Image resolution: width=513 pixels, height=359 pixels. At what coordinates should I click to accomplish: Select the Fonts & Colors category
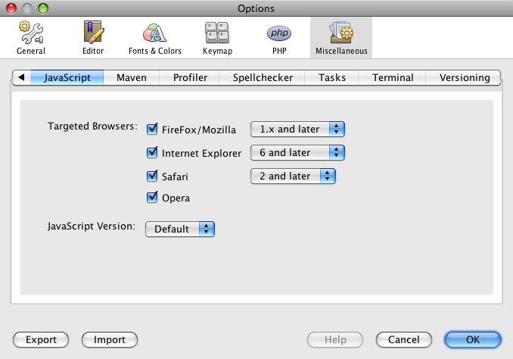(154, 39)
